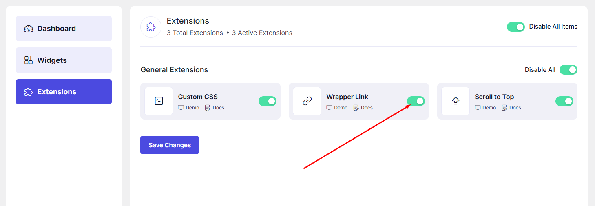Click the Wrapper Link chain icon
The height and width of the screenshot is (206, 595).
[x=307, y=101]
